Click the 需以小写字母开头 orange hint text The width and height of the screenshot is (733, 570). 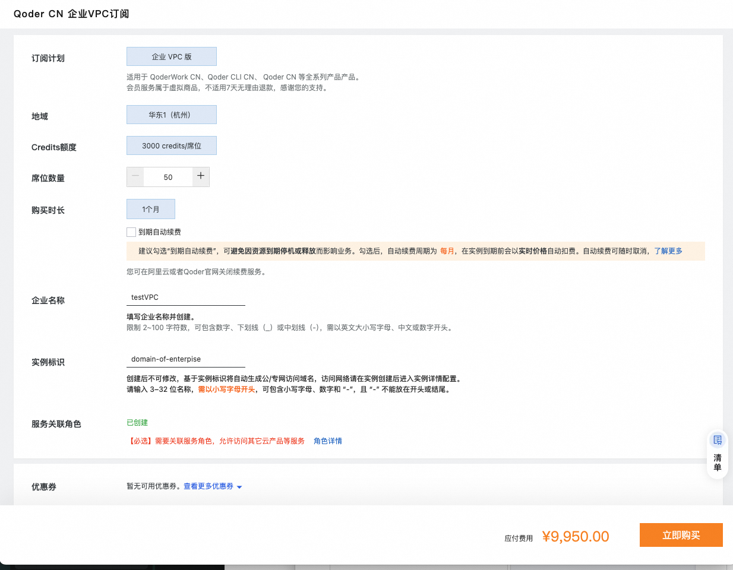pos(226,389)
